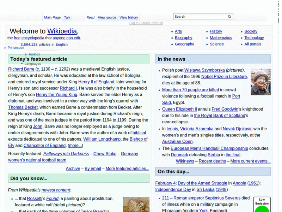This screenshot has width=282, height=212.
Task: Open the Richard Barre article link
Action: pyautogui.click(x=21, y=69)
